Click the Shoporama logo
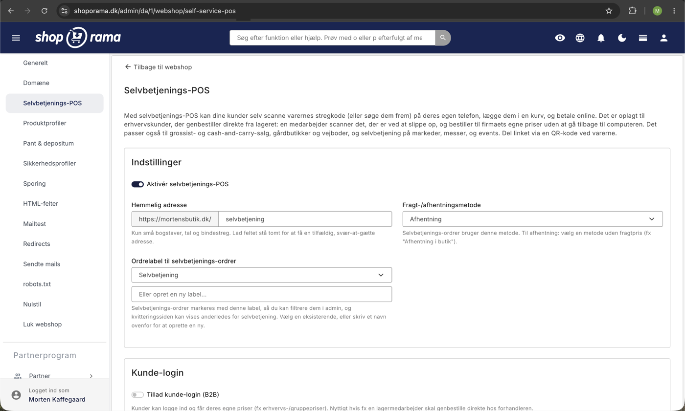Image resolution: width=685 pixels, height=411 pixels. pyautogui.click(x=78, y=38)
